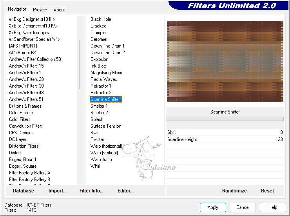Select Edges, Round category

coord(22,159)
